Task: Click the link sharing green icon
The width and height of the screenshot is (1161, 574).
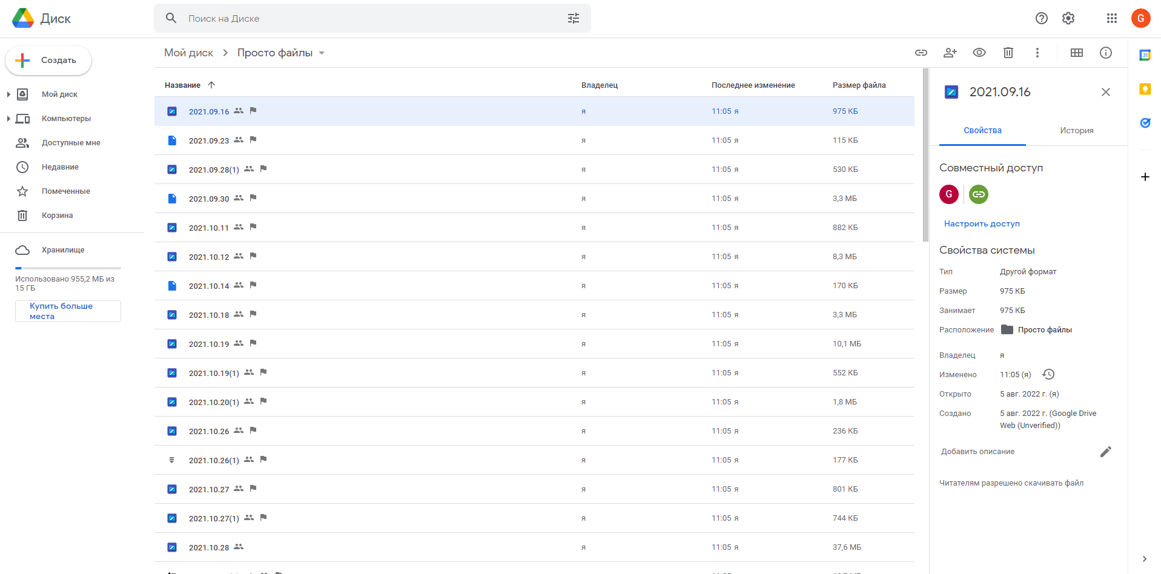Action: (979, 194)
